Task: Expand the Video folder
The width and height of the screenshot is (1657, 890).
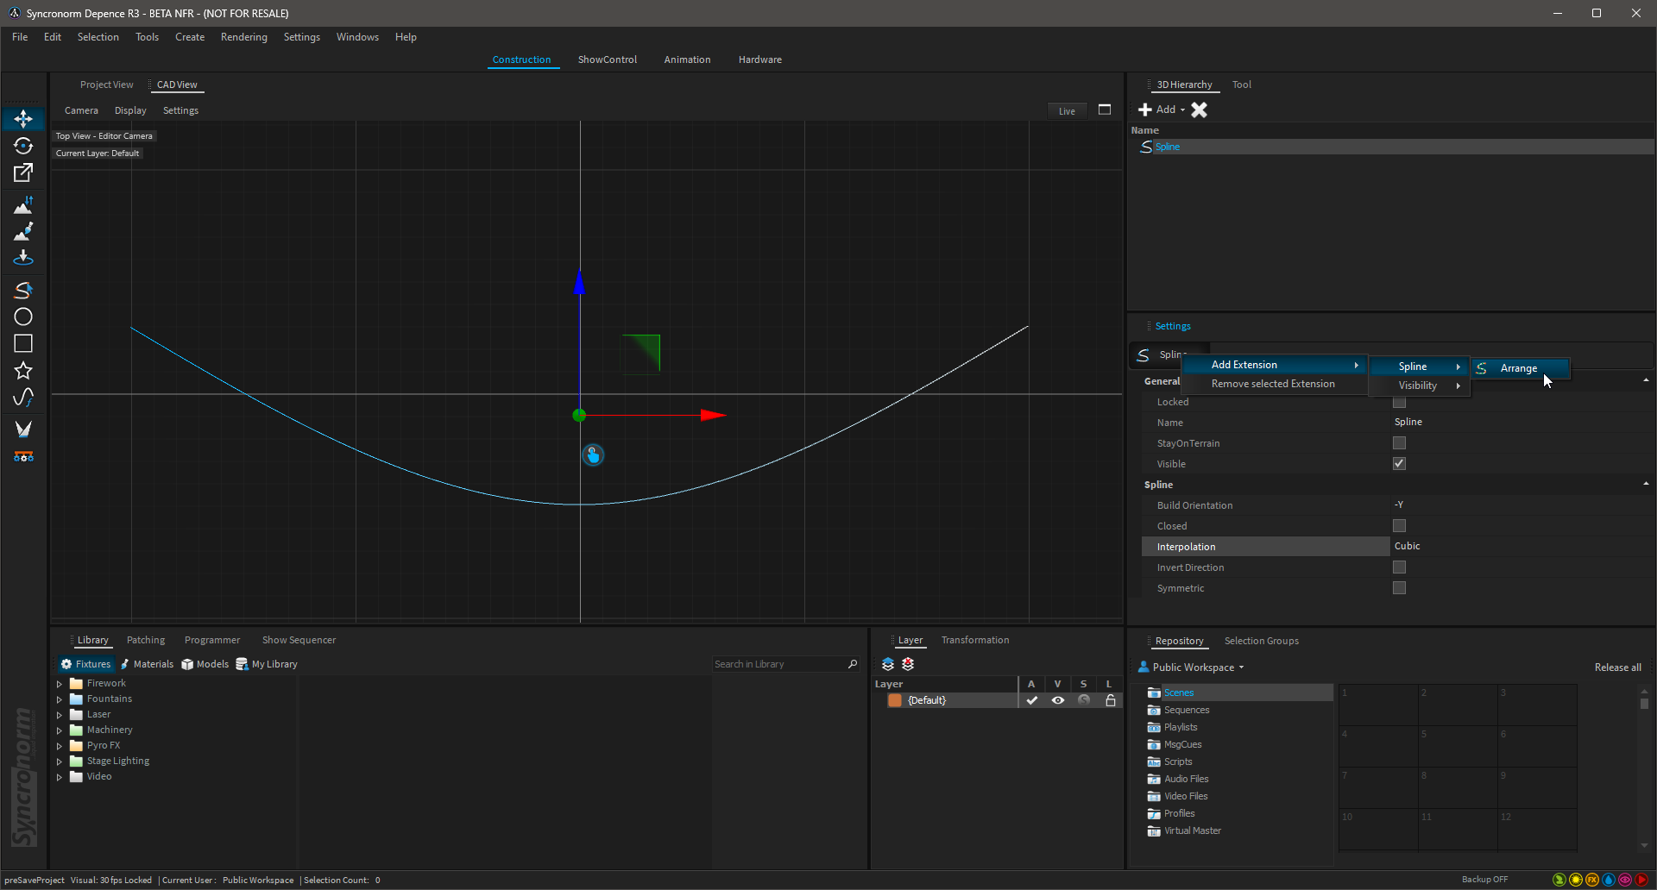Action: pyautogui.click(x=60, y=777)
